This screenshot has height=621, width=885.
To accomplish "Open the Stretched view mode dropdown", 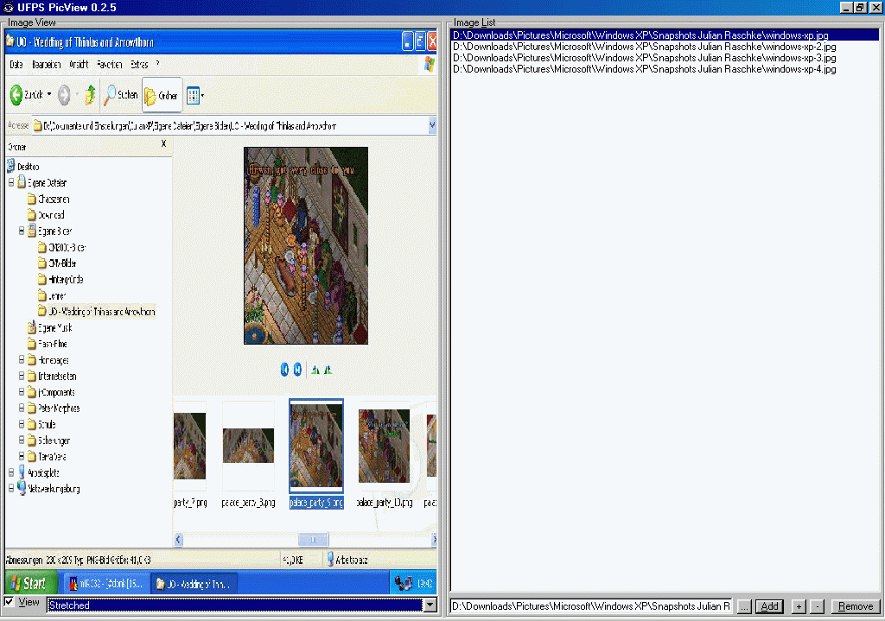I will point(430,605).
